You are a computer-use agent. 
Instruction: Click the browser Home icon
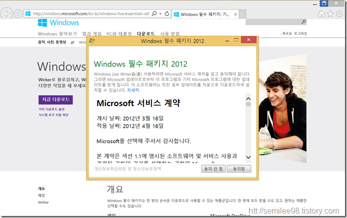coord(321,14)
